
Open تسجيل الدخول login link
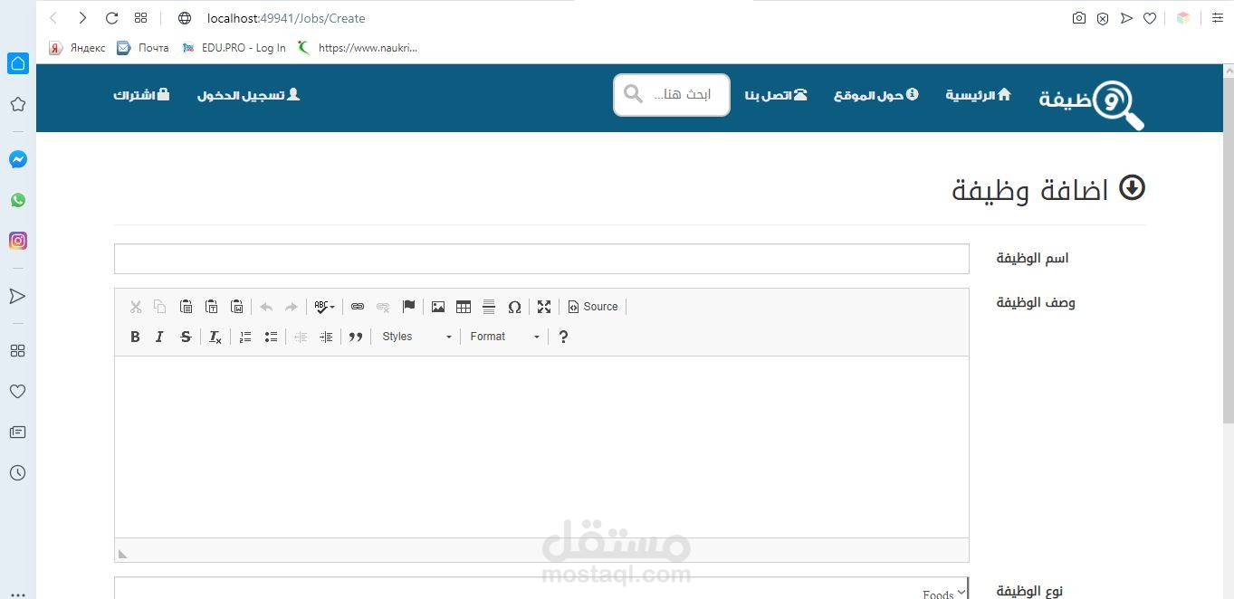(248, 95)
